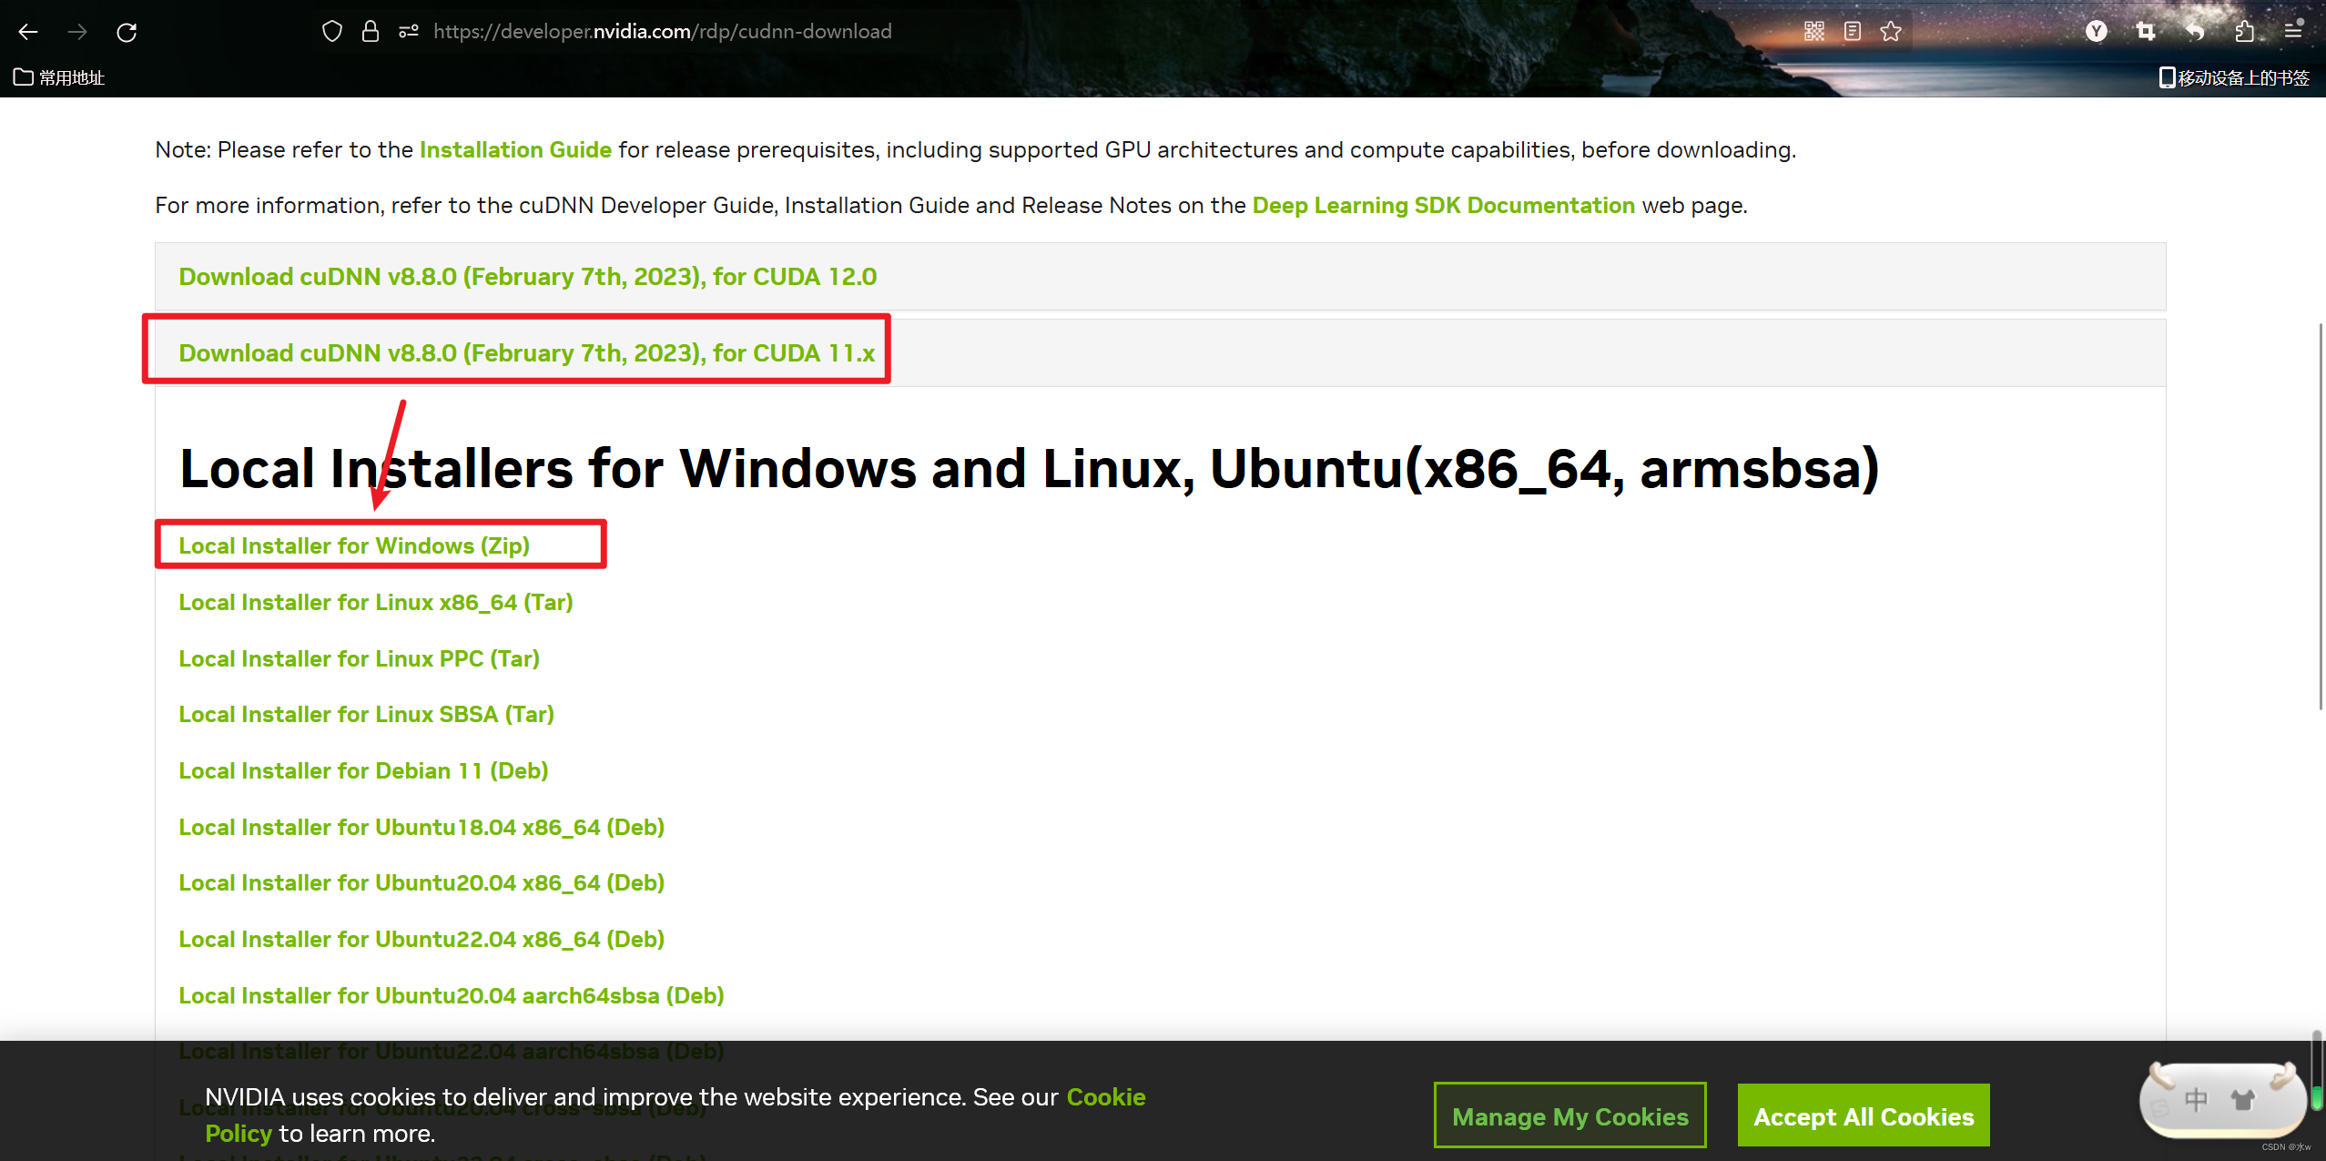Click the undo closed tab arrow icon
Screen dimensions: 2326x1161
click(2195, 32)
